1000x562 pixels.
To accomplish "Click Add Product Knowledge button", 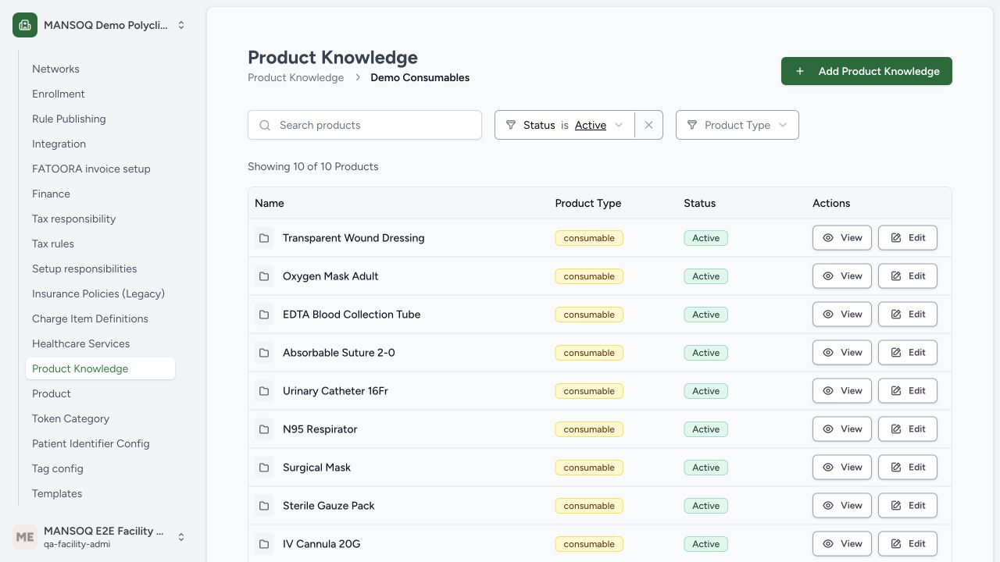I will tap(866, 71).
